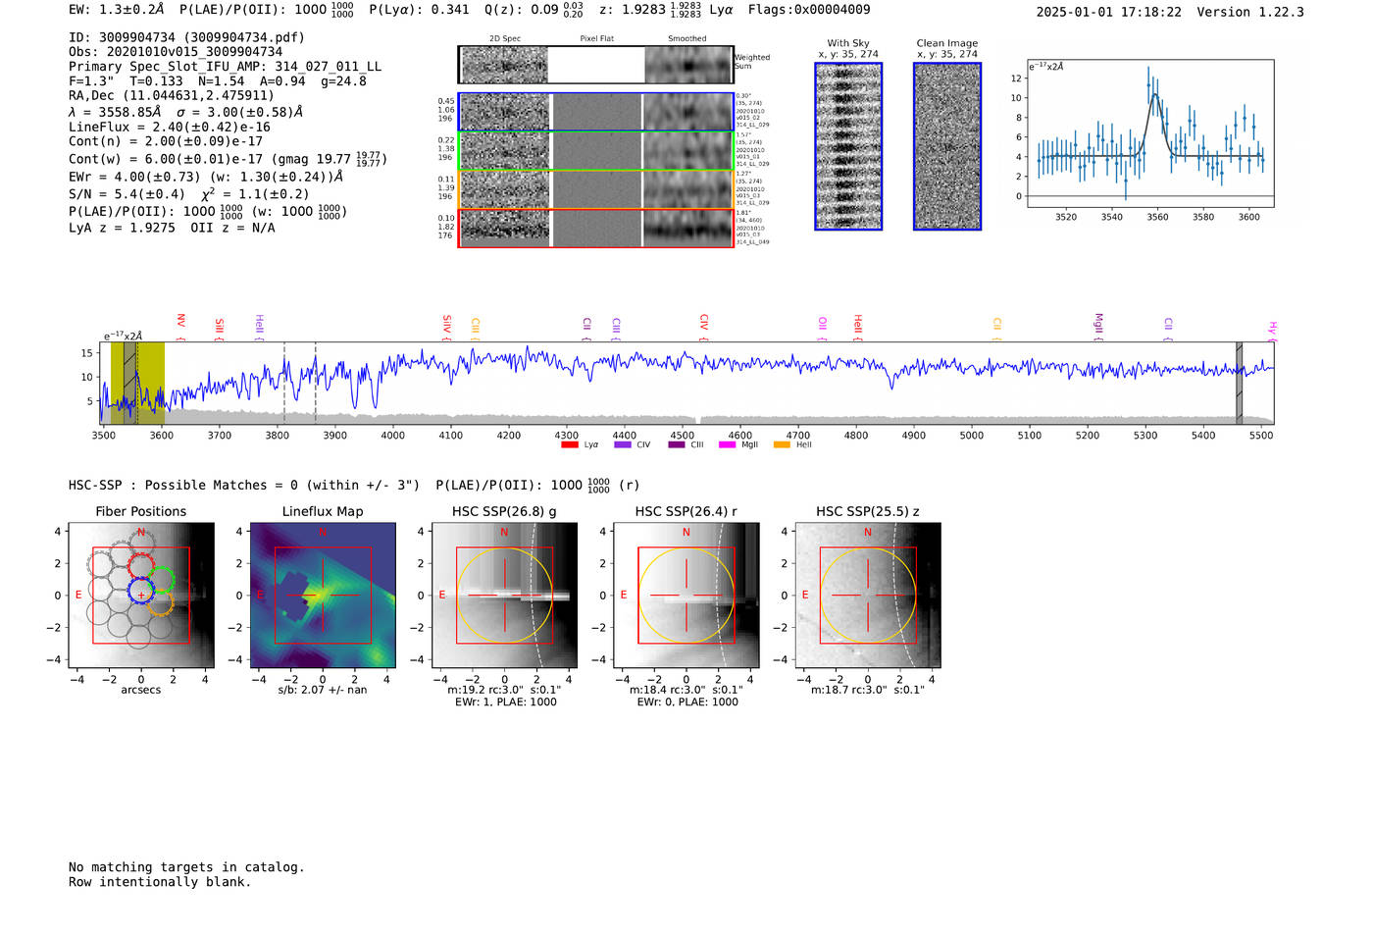Click the LyA z = 1.9275 line
The width and height of the screenshot is (1373, 935).
(x=172, y=228)
